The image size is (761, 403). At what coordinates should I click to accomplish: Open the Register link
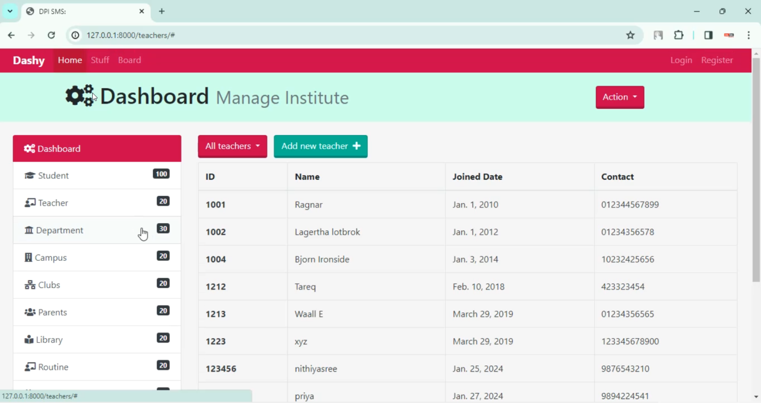[x=717, y=60]
